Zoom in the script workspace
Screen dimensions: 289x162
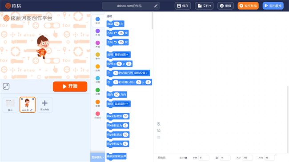(159, 124)
